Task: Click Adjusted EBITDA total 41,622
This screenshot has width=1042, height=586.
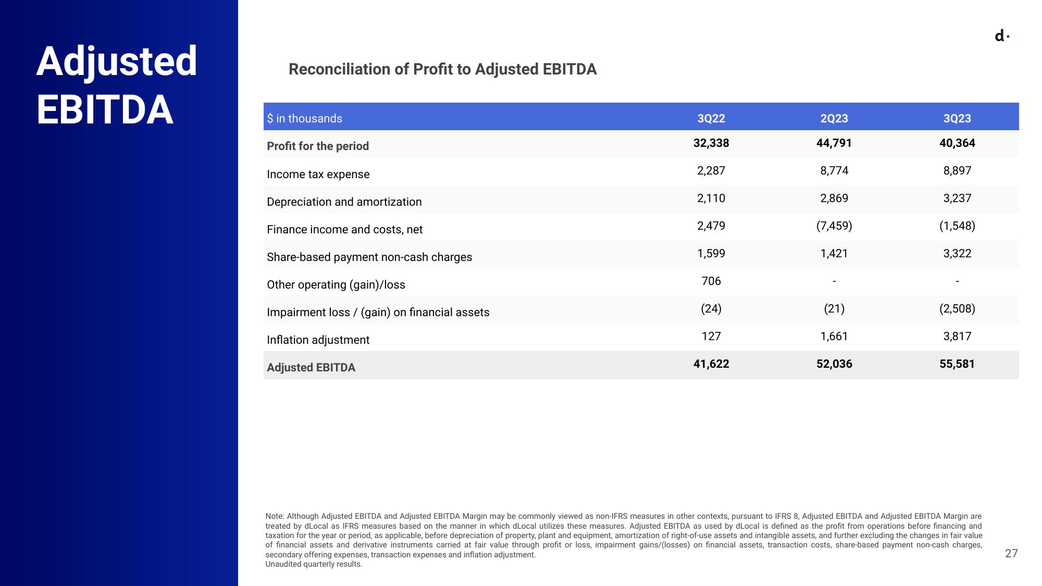Action: pyautogui.click(x=711, y=364)
